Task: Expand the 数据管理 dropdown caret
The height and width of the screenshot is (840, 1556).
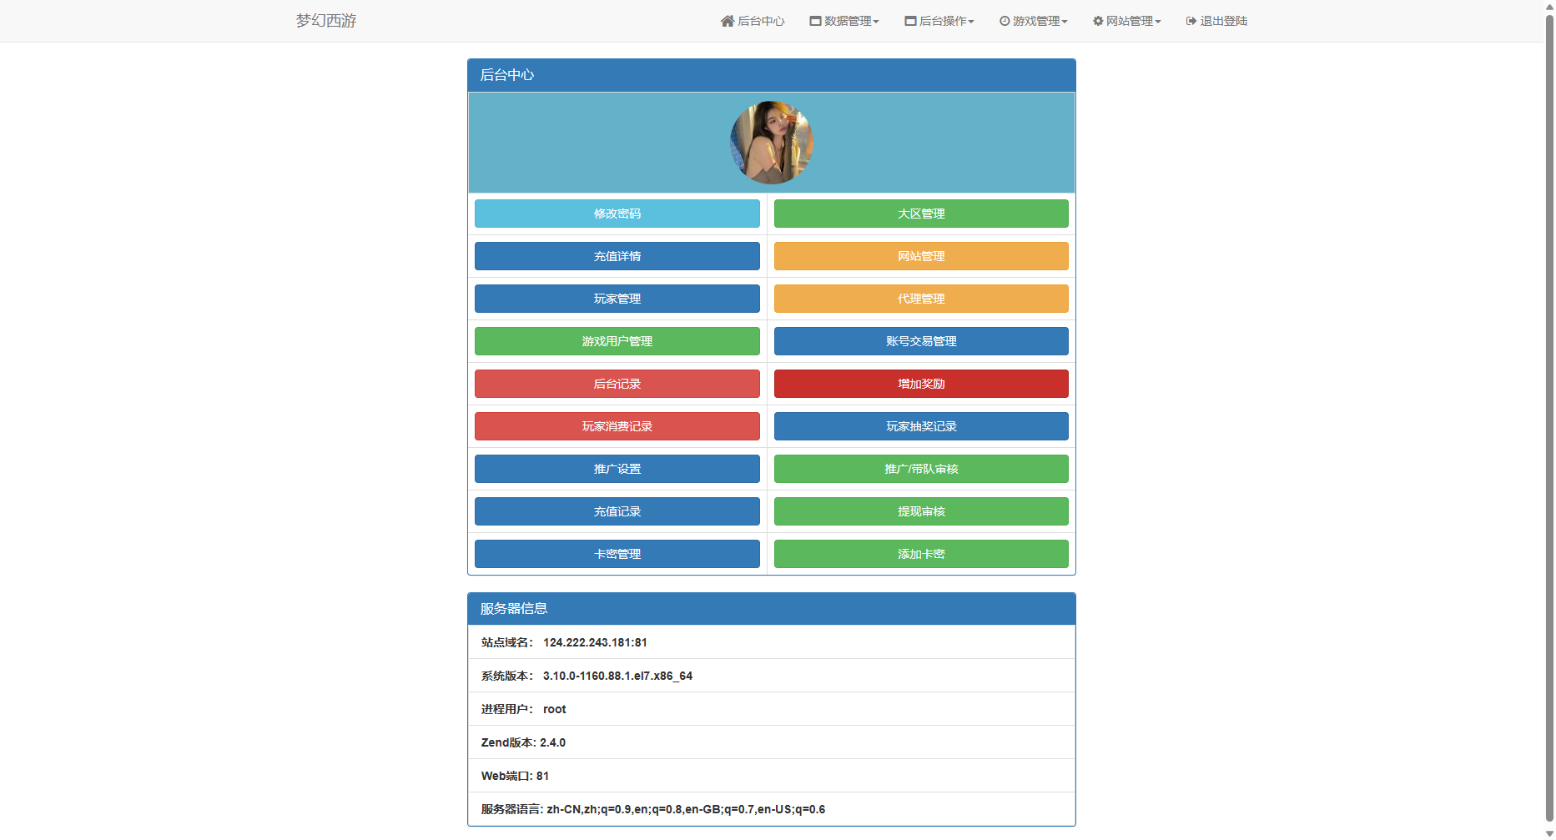Action: [876, 22]
